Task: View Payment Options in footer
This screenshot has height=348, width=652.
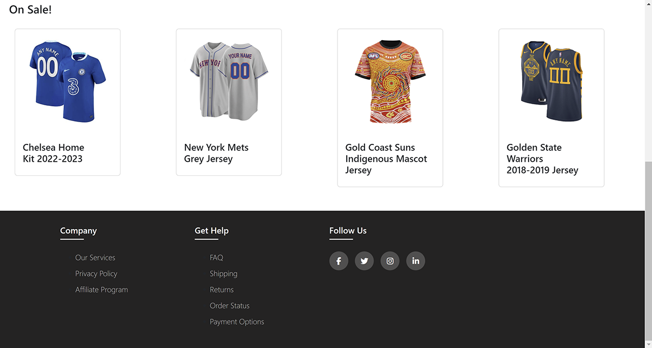Action: (237, 322)
